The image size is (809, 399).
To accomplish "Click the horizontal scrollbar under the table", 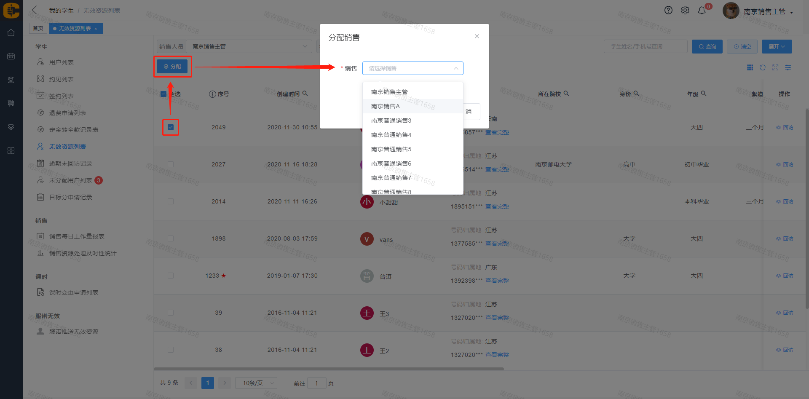I will [x=329, y=369].
